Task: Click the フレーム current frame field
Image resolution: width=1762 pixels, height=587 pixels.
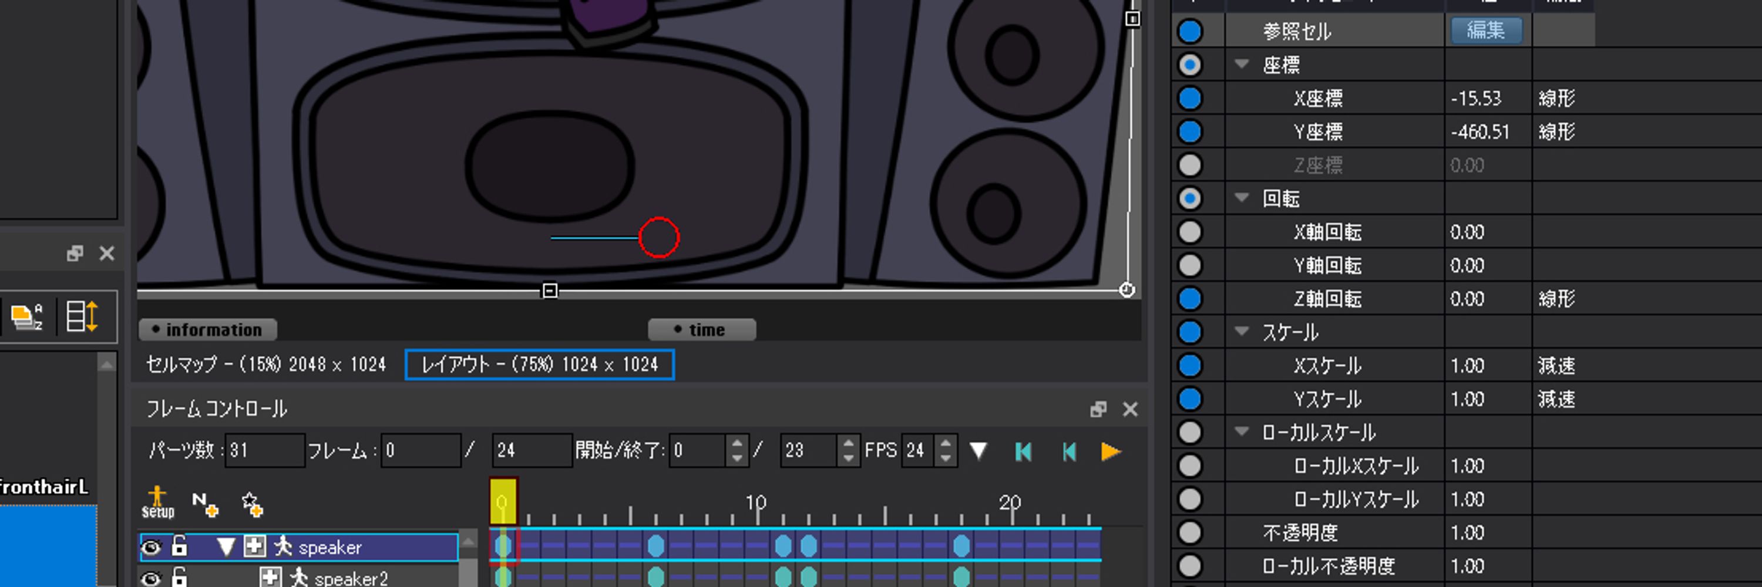Action: coord(421,451)
